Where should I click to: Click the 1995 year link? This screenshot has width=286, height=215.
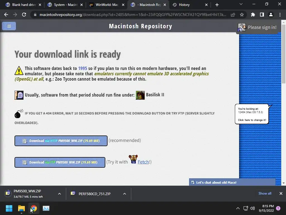[x=82, y=68]
